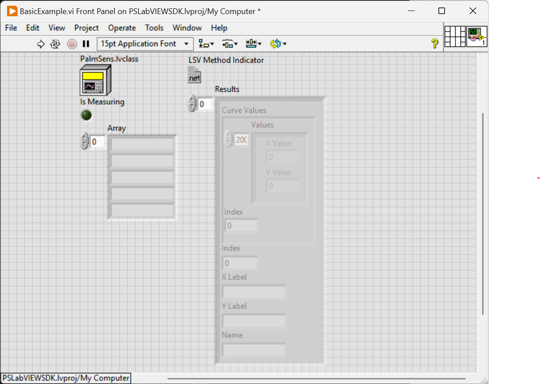Click the vertical scrollbar on the right

coord(482,214)
